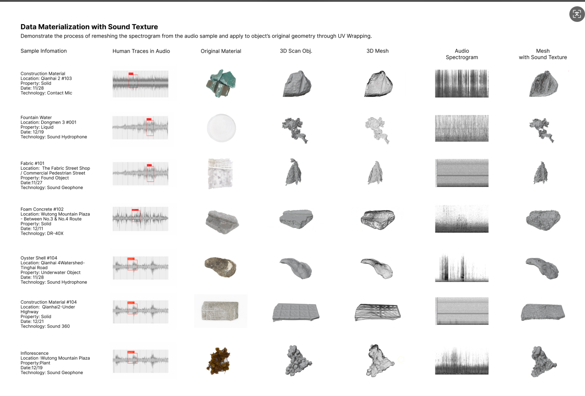Screen dimensions: 585x396
Task: Select the "3D Mesh" column header
Action: [378, 51]
